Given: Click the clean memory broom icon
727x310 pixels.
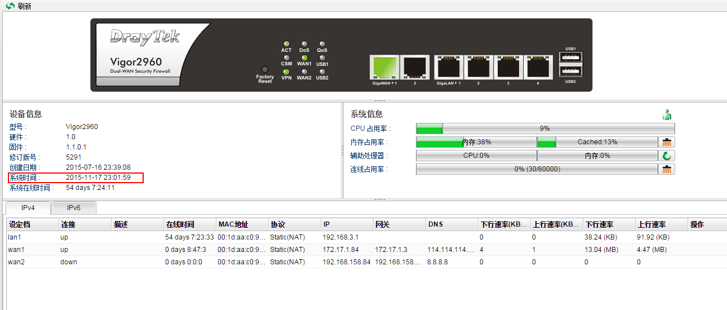Looking at the screenshot, I should (x=667, y=142).
